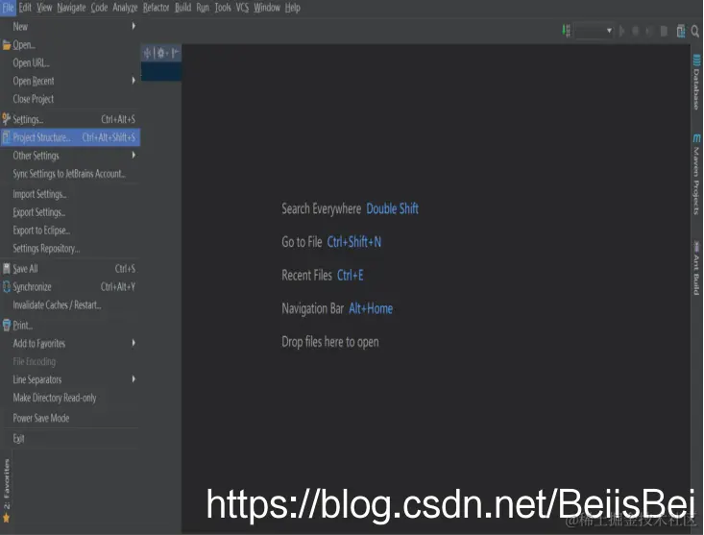Expand the Line Separators submenu

70,379
